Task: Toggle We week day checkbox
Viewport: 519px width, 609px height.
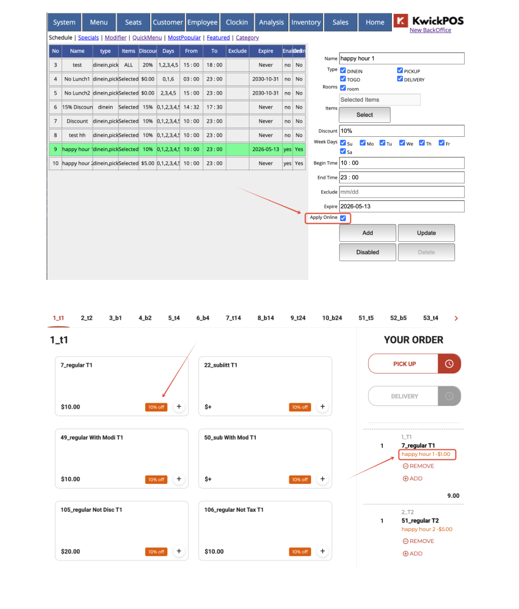Action: [402, 143]
